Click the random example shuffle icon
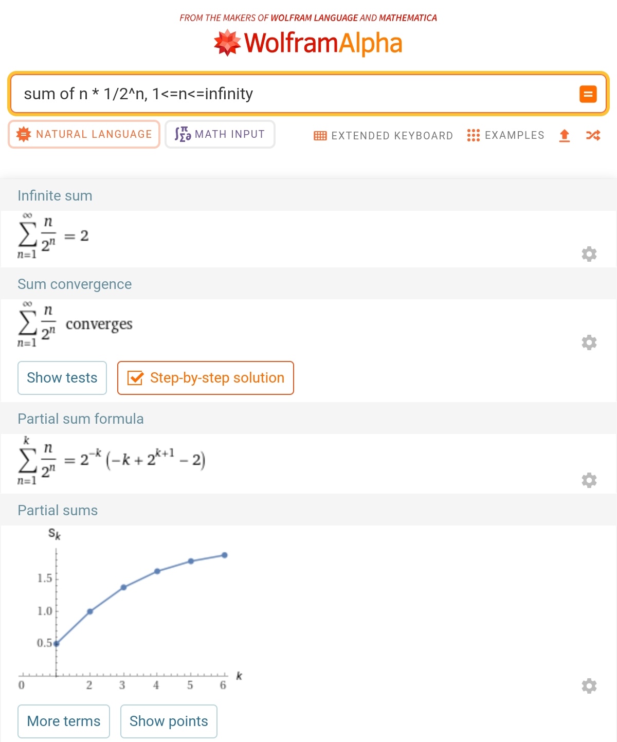This screenshot has width=617, height=742. pyautogui.click(x=593, y=135)
